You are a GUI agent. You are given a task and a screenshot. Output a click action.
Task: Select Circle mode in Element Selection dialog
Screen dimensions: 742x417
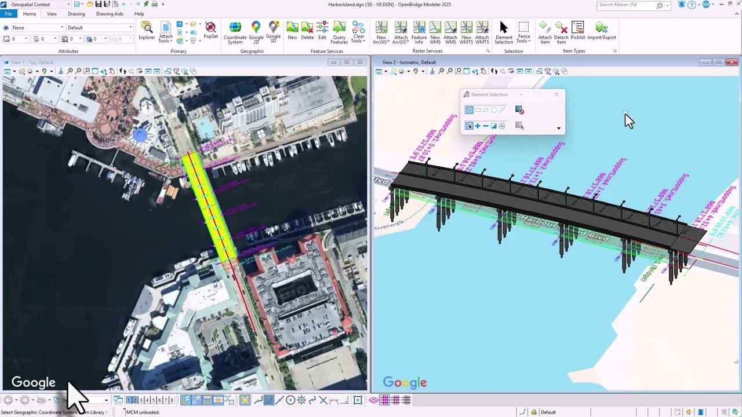point(494,110)
